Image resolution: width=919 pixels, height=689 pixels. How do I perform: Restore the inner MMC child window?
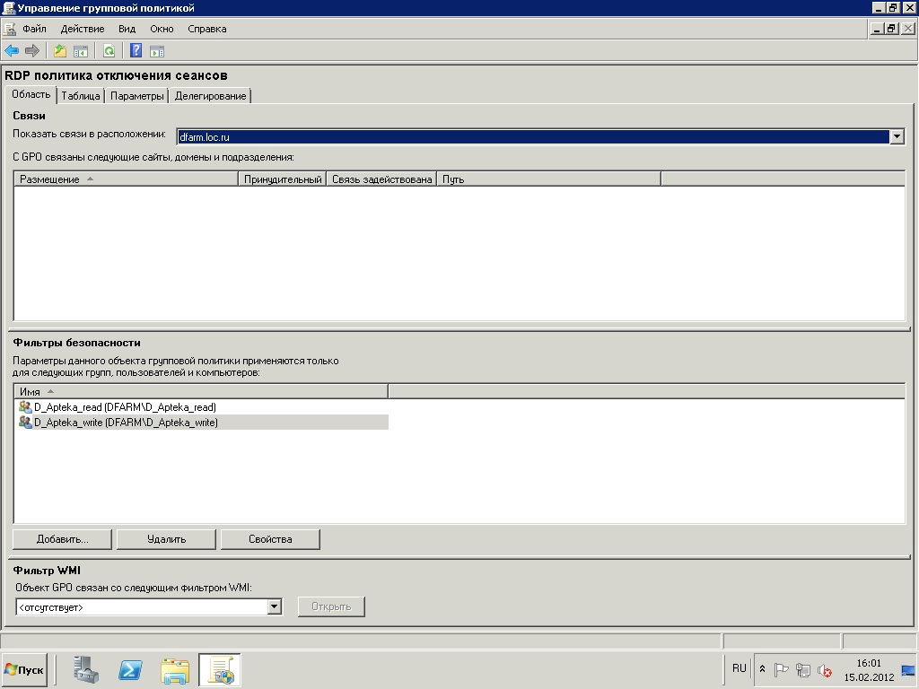(x=892, y=29)
